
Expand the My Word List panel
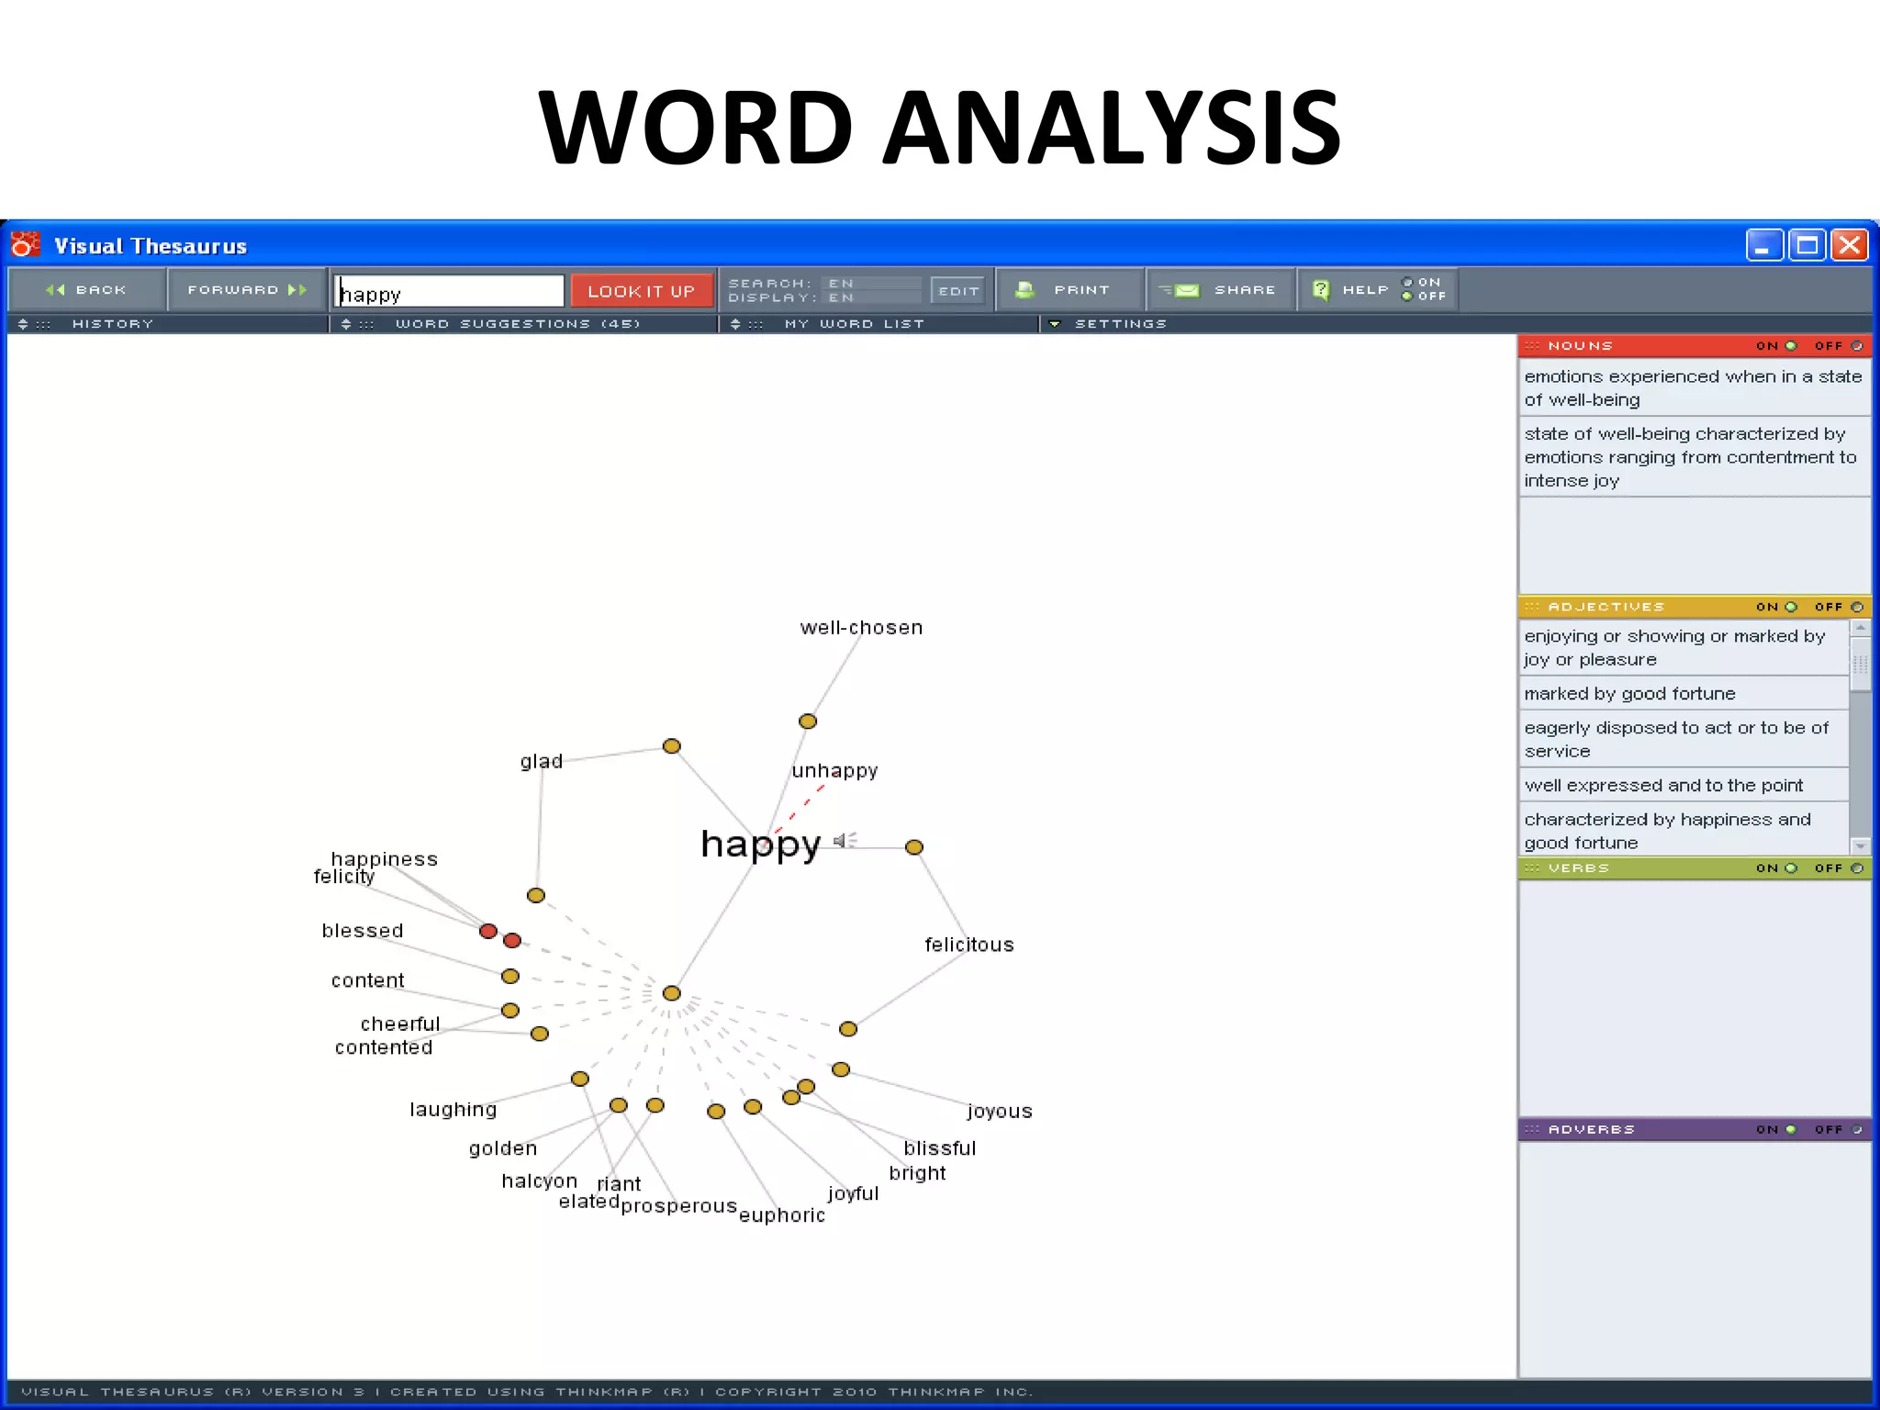point(735,324)
